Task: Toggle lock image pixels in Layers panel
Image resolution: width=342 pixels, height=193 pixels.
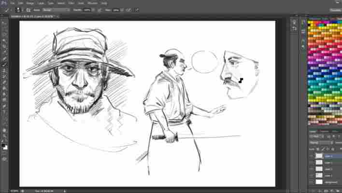Action: (323, 149)
